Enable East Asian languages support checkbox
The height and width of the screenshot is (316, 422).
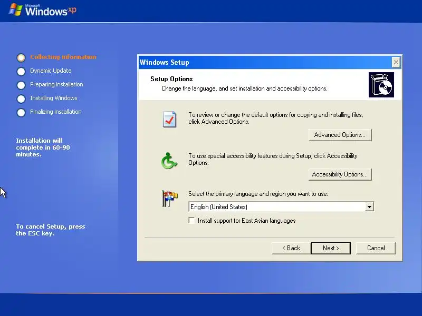(191, 221)
